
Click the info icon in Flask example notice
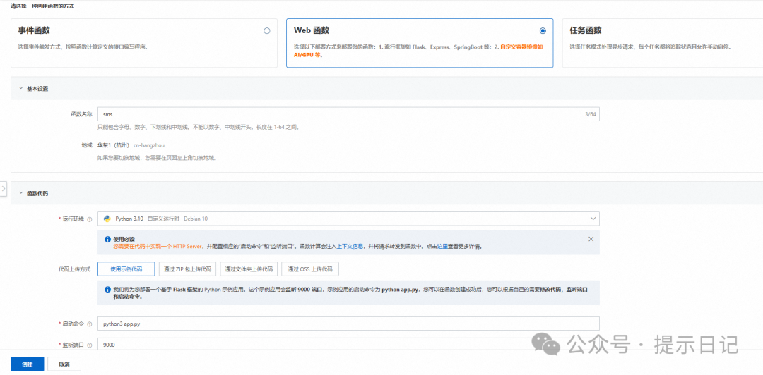point(108,290)
